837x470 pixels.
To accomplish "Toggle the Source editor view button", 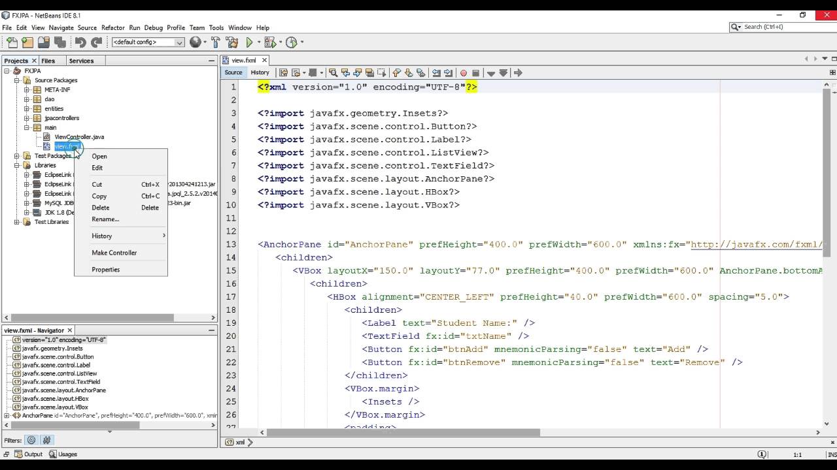I will point(233,72).
